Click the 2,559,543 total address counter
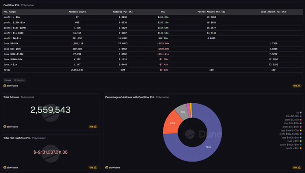The width and height of the screenshot is (305, 173). point(50,110)
